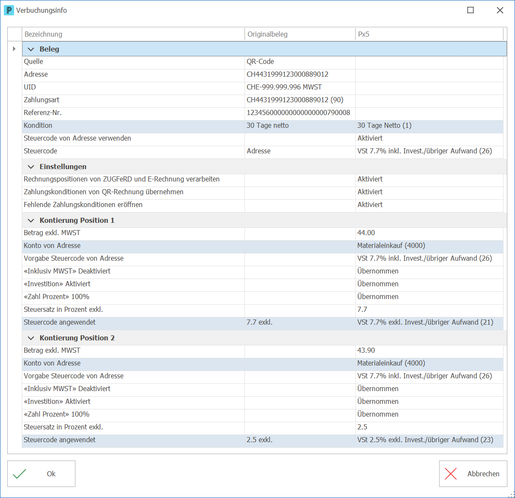Click 'Fehlende Zahlungskonditionen eröffnen' row
This screenshot has height=498, width=515.
coord(262,205)
